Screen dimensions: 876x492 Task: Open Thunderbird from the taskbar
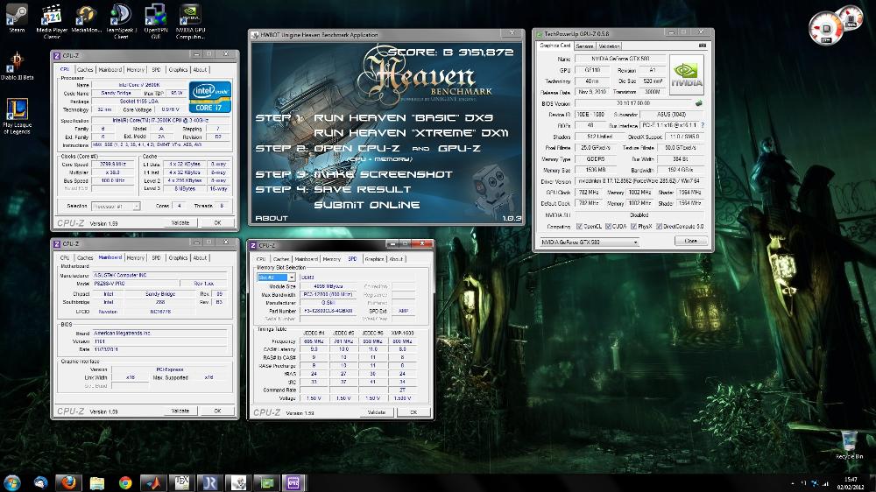(41, 482)
